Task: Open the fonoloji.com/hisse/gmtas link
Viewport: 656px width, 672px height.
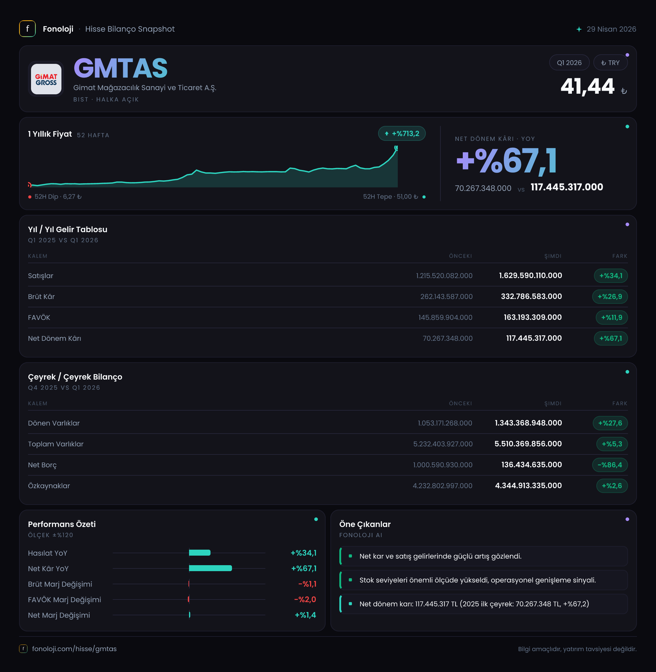Action: [x=75, y=648]
